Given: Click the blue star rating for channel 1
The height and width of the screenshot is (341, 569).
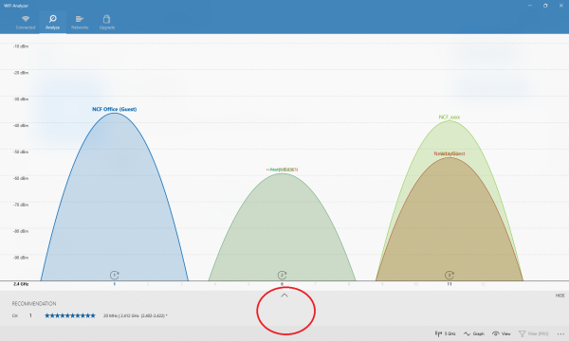Looking at the screenshot, I should [70, 315].
